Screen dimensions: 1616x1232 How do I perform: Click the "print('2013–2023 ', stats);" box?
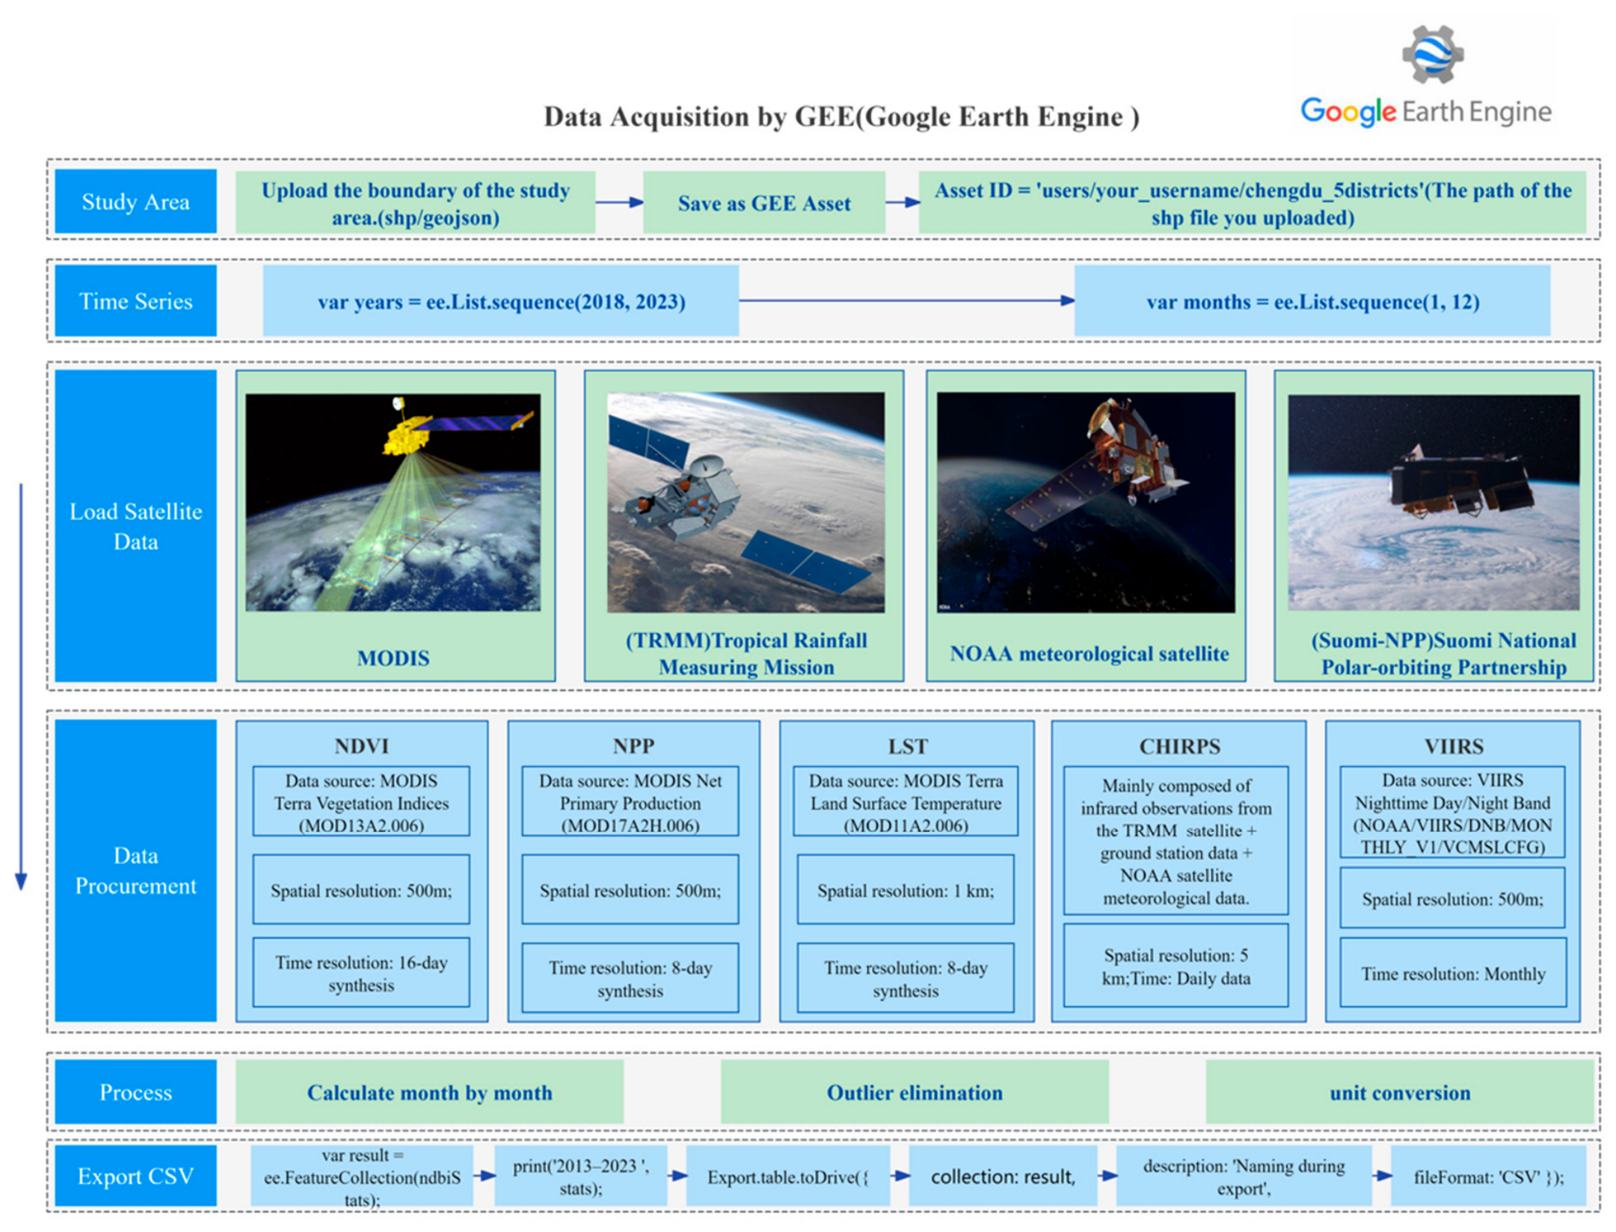click(x=580, y=1176)
